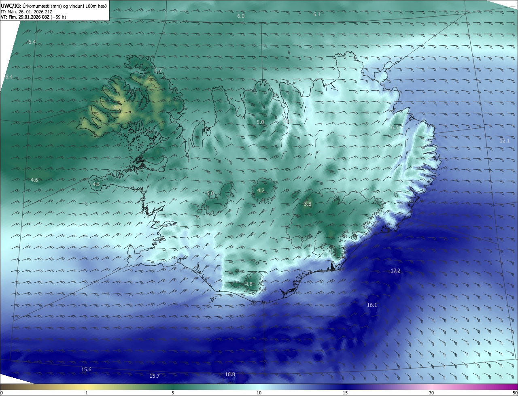Click the 10 tick on the color scale
Image resolution: width=518 pixels, height=396 pixels.
[x=259, y=393]
